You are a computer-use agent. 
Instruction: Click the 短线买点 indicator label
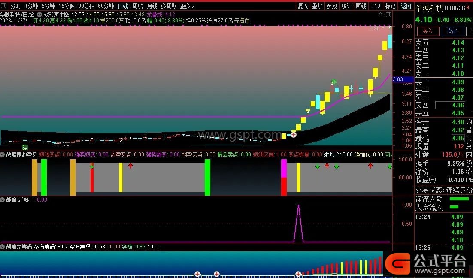tap(56, 154)
